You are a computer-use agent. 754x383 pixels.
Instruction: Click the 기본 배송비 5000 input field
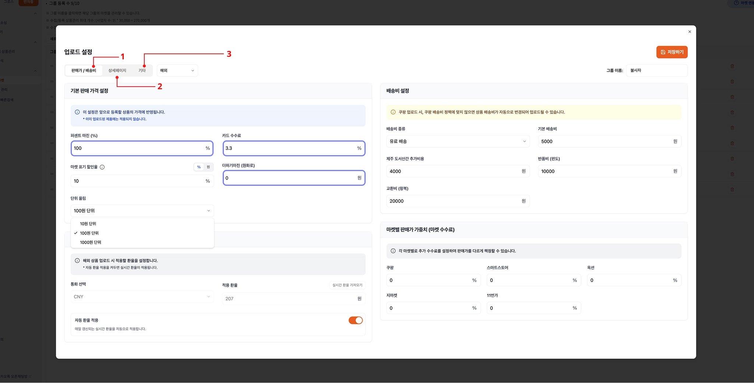tap(609, 142)
